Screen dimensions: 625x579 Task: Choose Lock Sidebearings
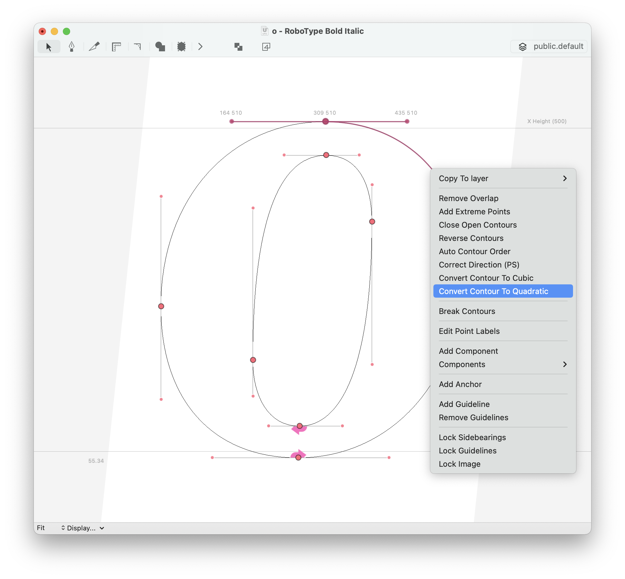click(503, 437)
